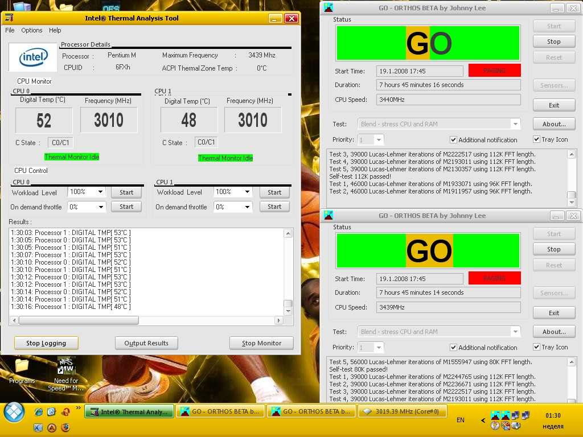583x437 pixels.
Task: Expand the CPU 0 Workload Level dropdown
Action: tap(100, 192)
